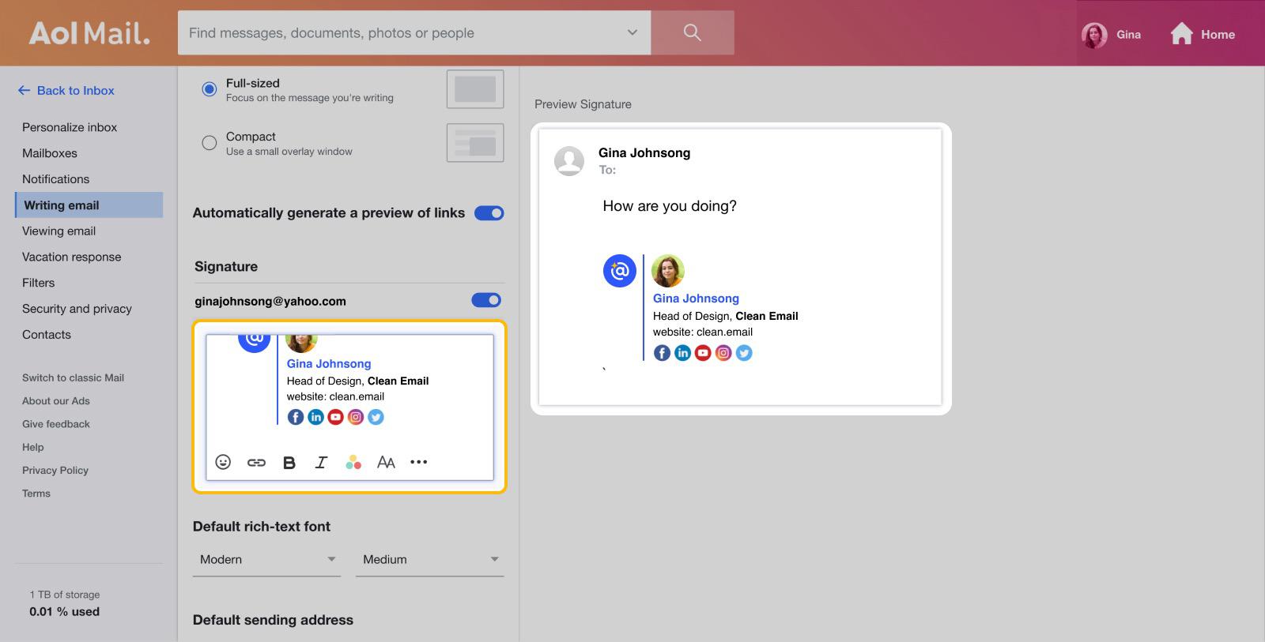Click Gina's profile avatar in header
This screenshot has width=1265, height=642.
pos(1094,35)
